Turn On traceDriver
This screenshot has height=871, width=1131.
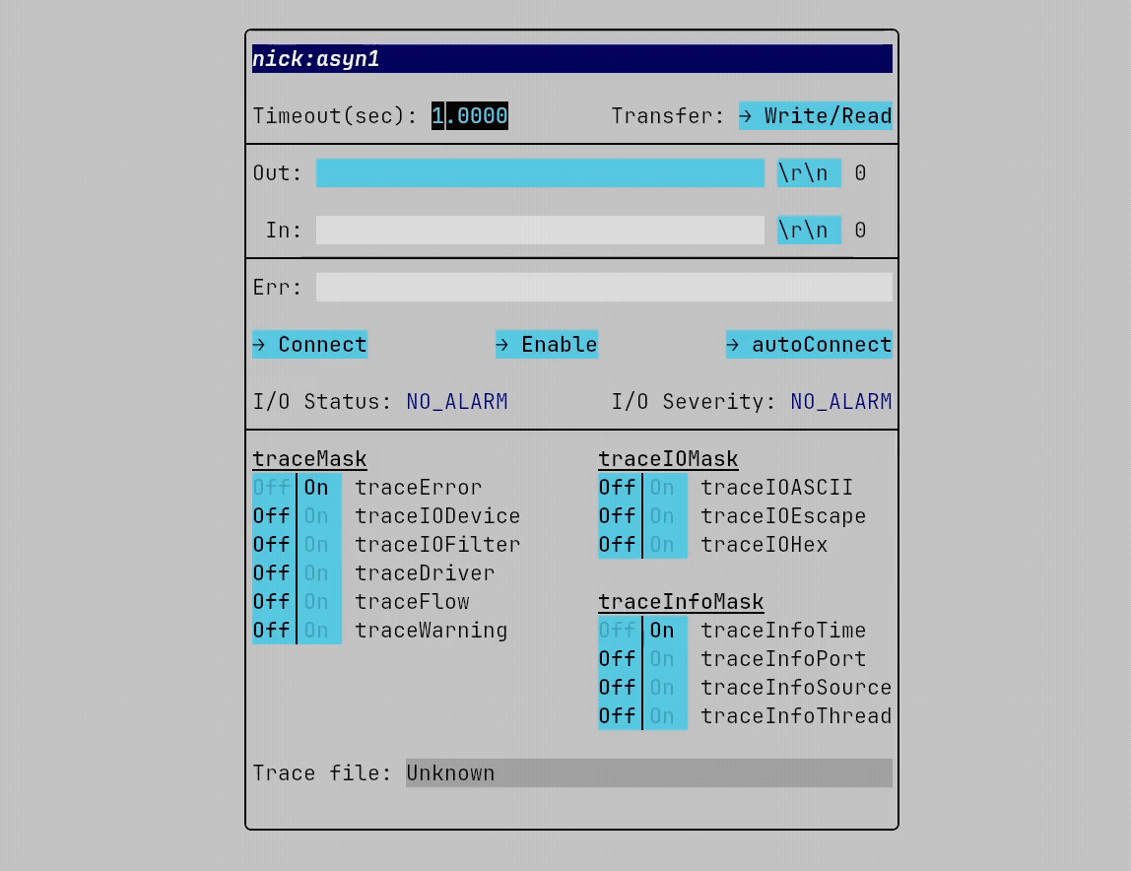(319, 573)
